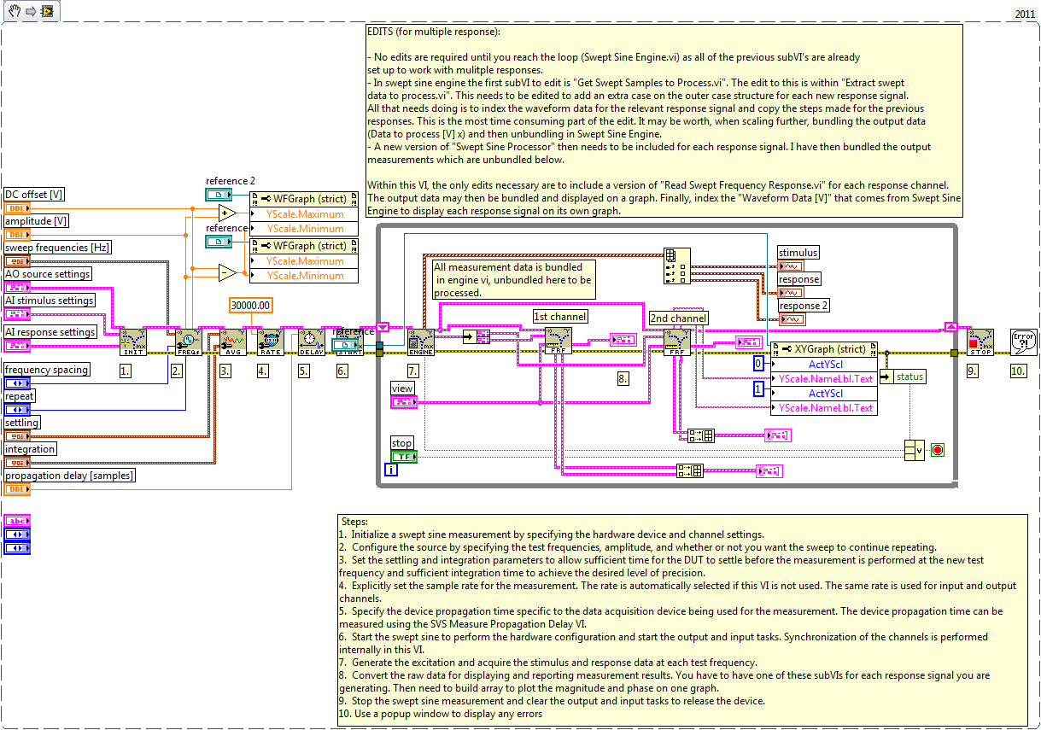
Task: Select the INIT subVI node
Action: 133,342
